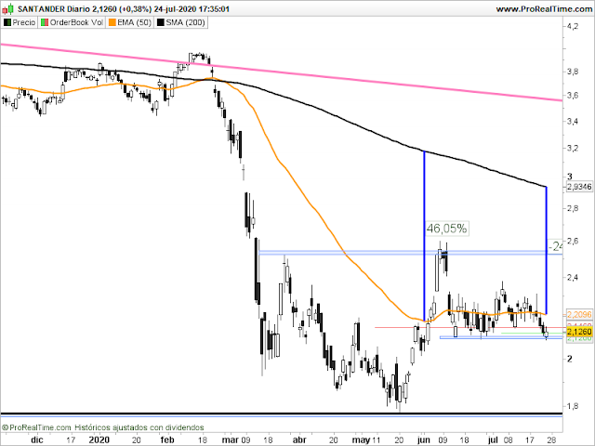The image size is (595, 446).
Task: Select the Precio legend button
Action: [20, 22]
